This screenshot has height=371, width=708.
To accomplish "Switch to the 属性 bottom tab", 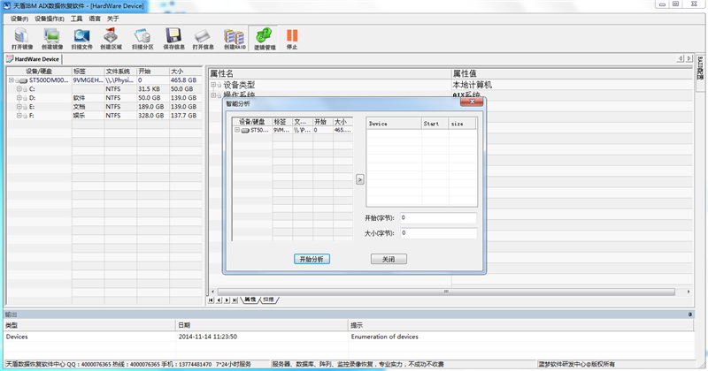I will 250,299.
